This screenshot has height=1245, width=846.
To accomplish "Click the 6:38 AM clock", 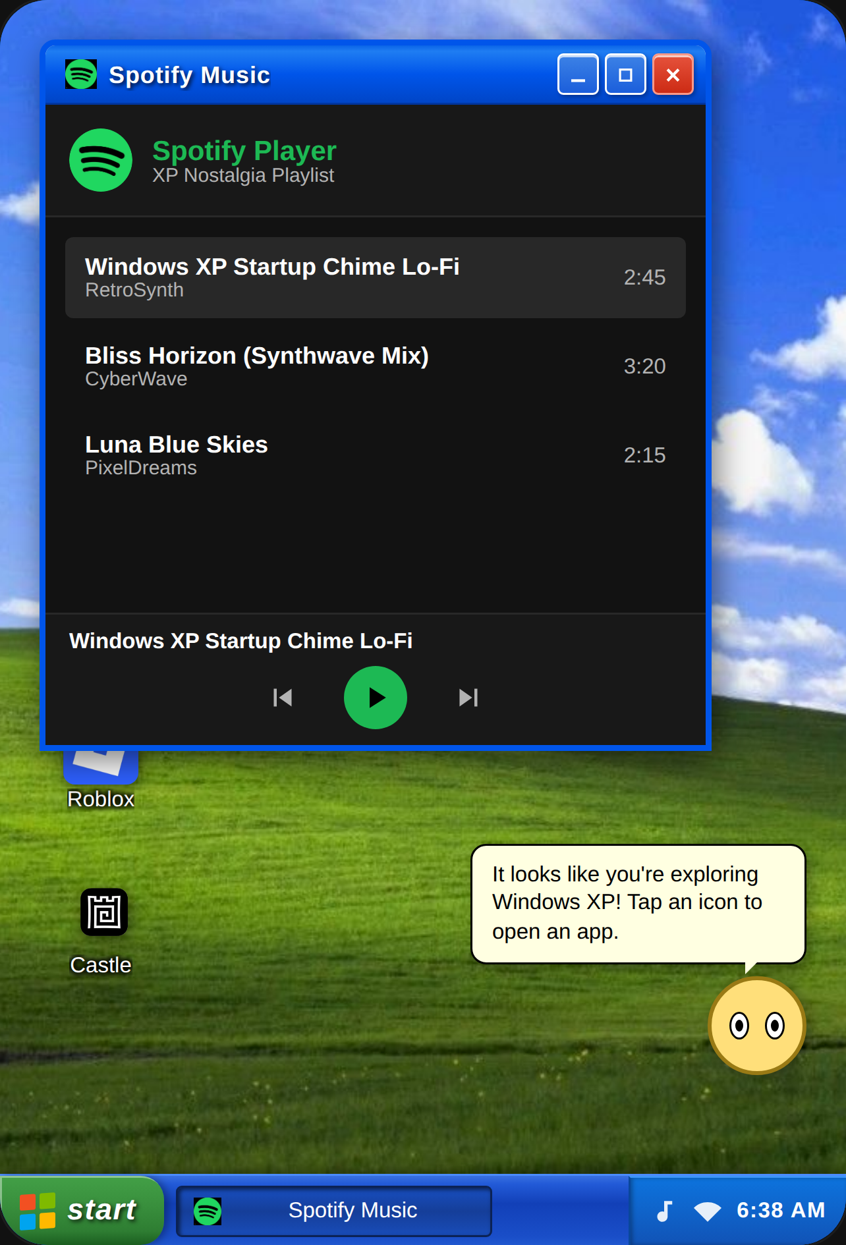I will [781, 1210].
